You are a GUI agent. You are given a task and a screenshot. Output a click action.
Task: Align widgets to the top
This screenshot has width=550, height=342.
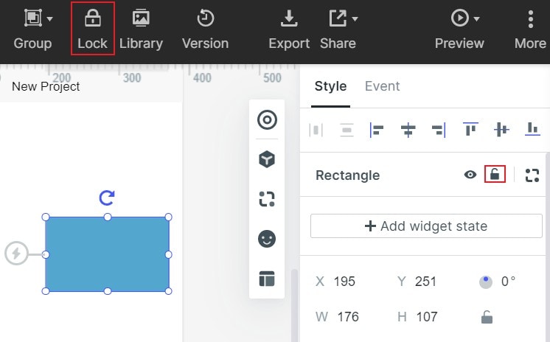(470, 130)
